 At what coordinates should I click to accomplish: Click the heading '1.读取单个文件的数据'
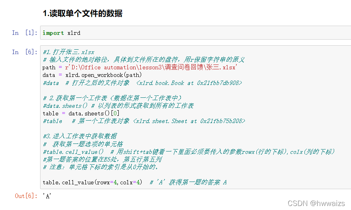coord(83,13)
